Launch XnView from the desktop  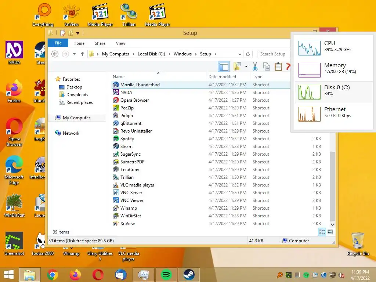pos(71,15)
